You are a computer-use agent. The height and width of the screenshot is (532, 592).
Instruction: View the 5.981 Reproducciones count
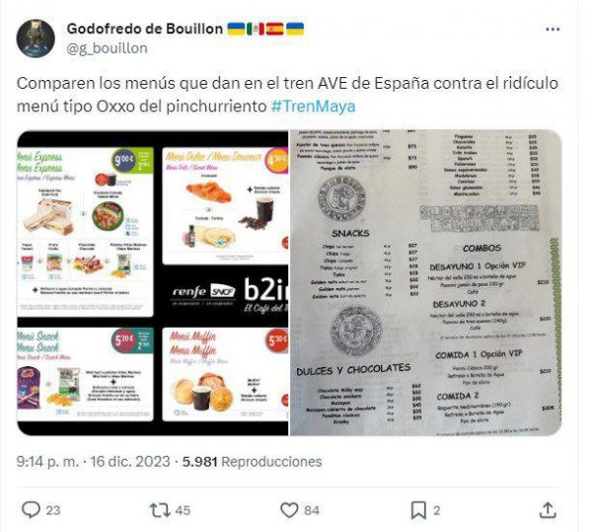pyautogui.click(x=253, y=461)
